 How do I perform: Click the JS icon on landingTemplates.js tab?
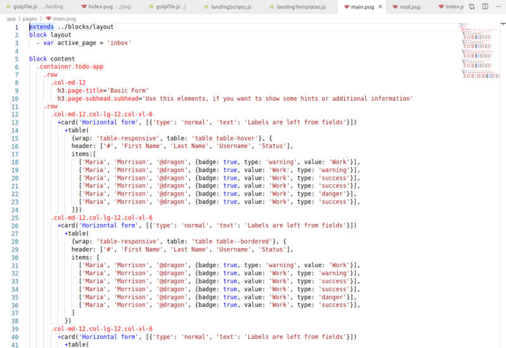pyautogui.click(x=272, y=7)
